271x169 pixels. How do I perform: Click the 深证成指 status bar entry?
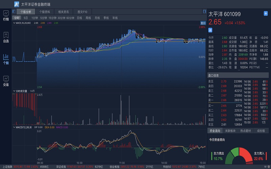[80, 167]
